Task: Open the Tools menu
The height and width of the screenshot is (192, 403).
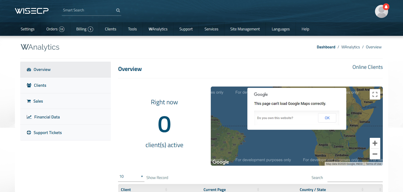Action: 132,29
